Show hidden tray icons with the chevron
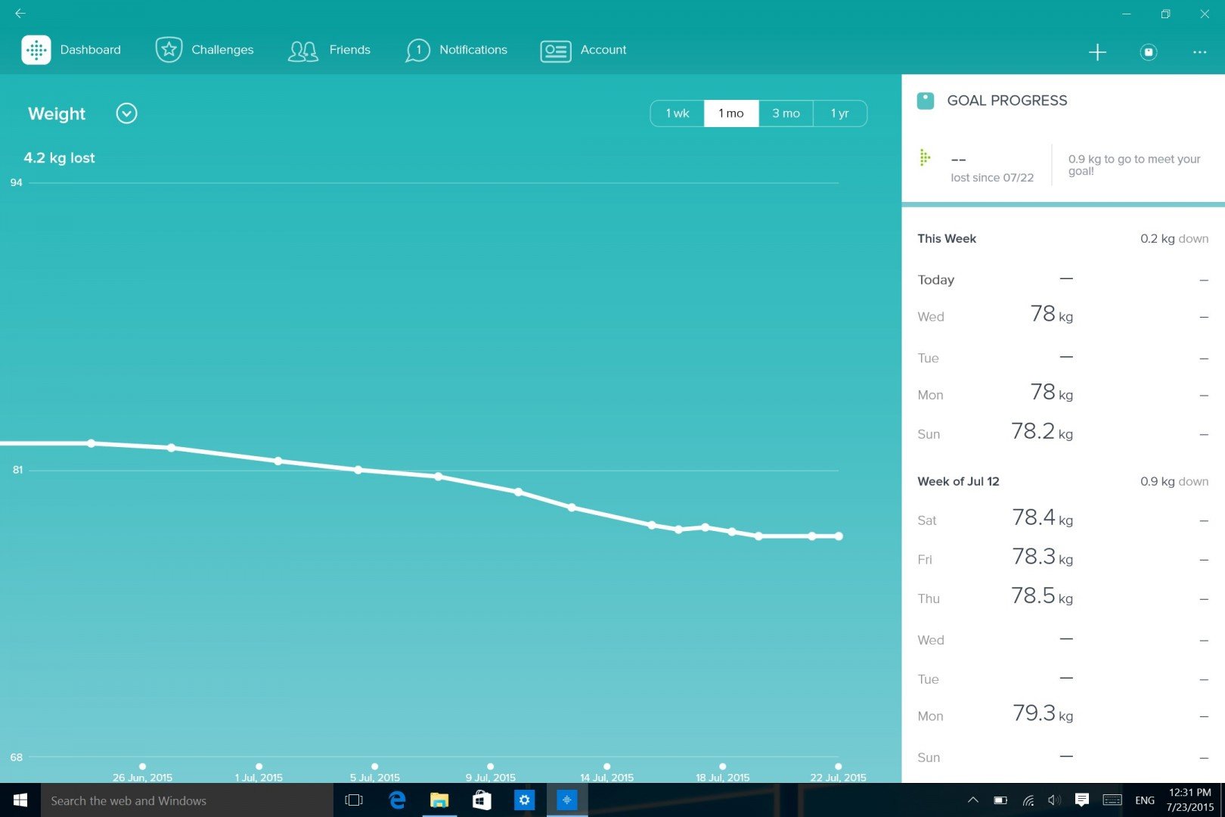The height and width of the screenshot is (817, 1225). [x=973, y=800]
